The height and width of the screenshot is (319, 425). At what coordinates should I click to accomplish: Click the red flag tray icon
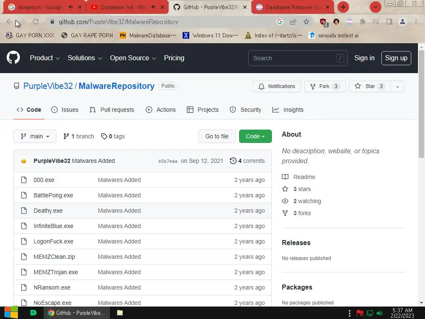click(360, 313)
